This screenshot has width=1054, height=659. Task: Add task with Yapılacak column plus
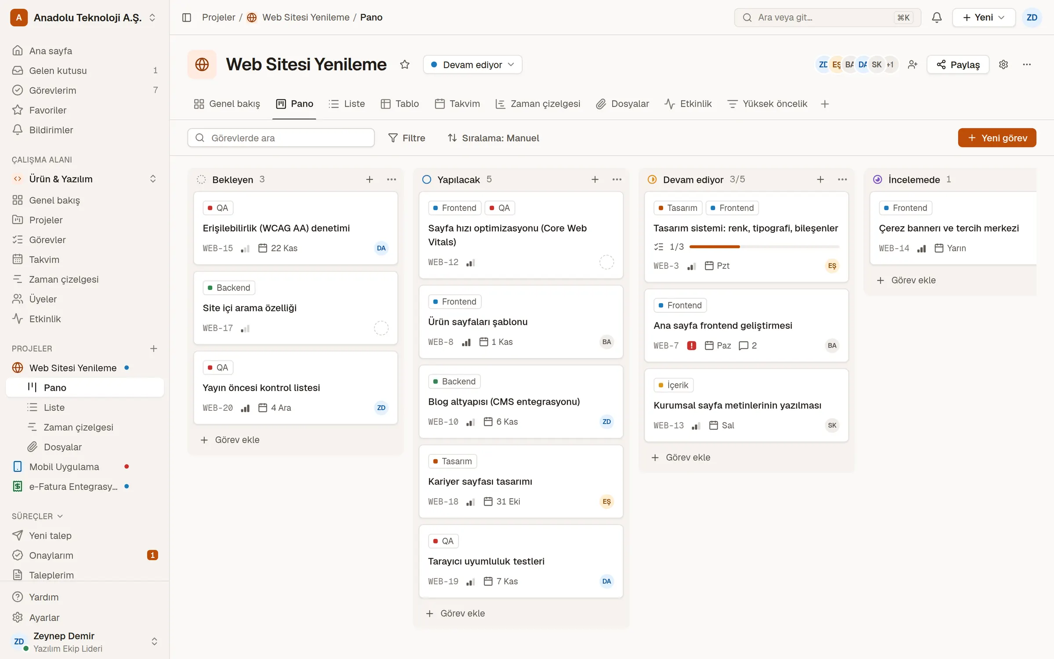(x=595, y=179)
